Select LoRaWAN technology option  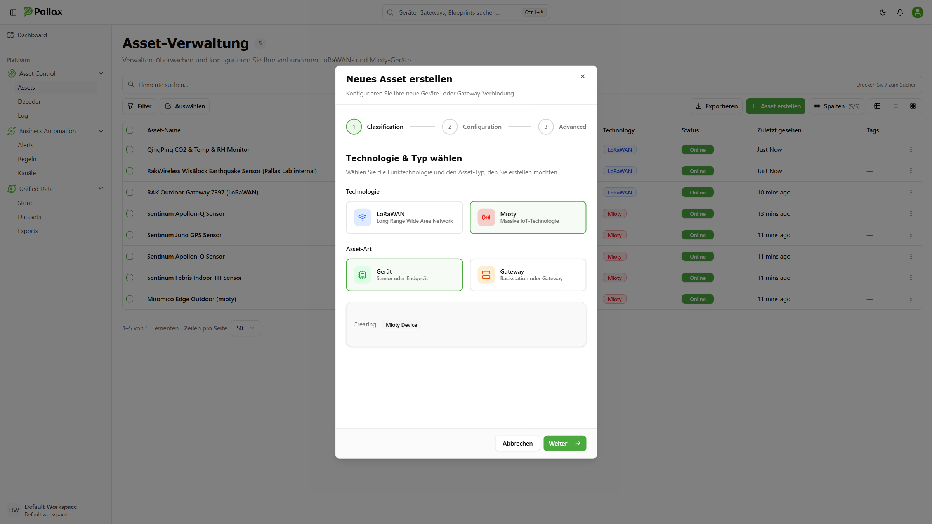(x=404, y=217)
